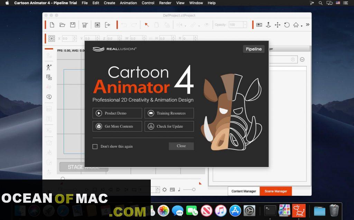Click the X value stepper arrows
Viewport: 354px width, 220px height.
(x=75, y=38)
